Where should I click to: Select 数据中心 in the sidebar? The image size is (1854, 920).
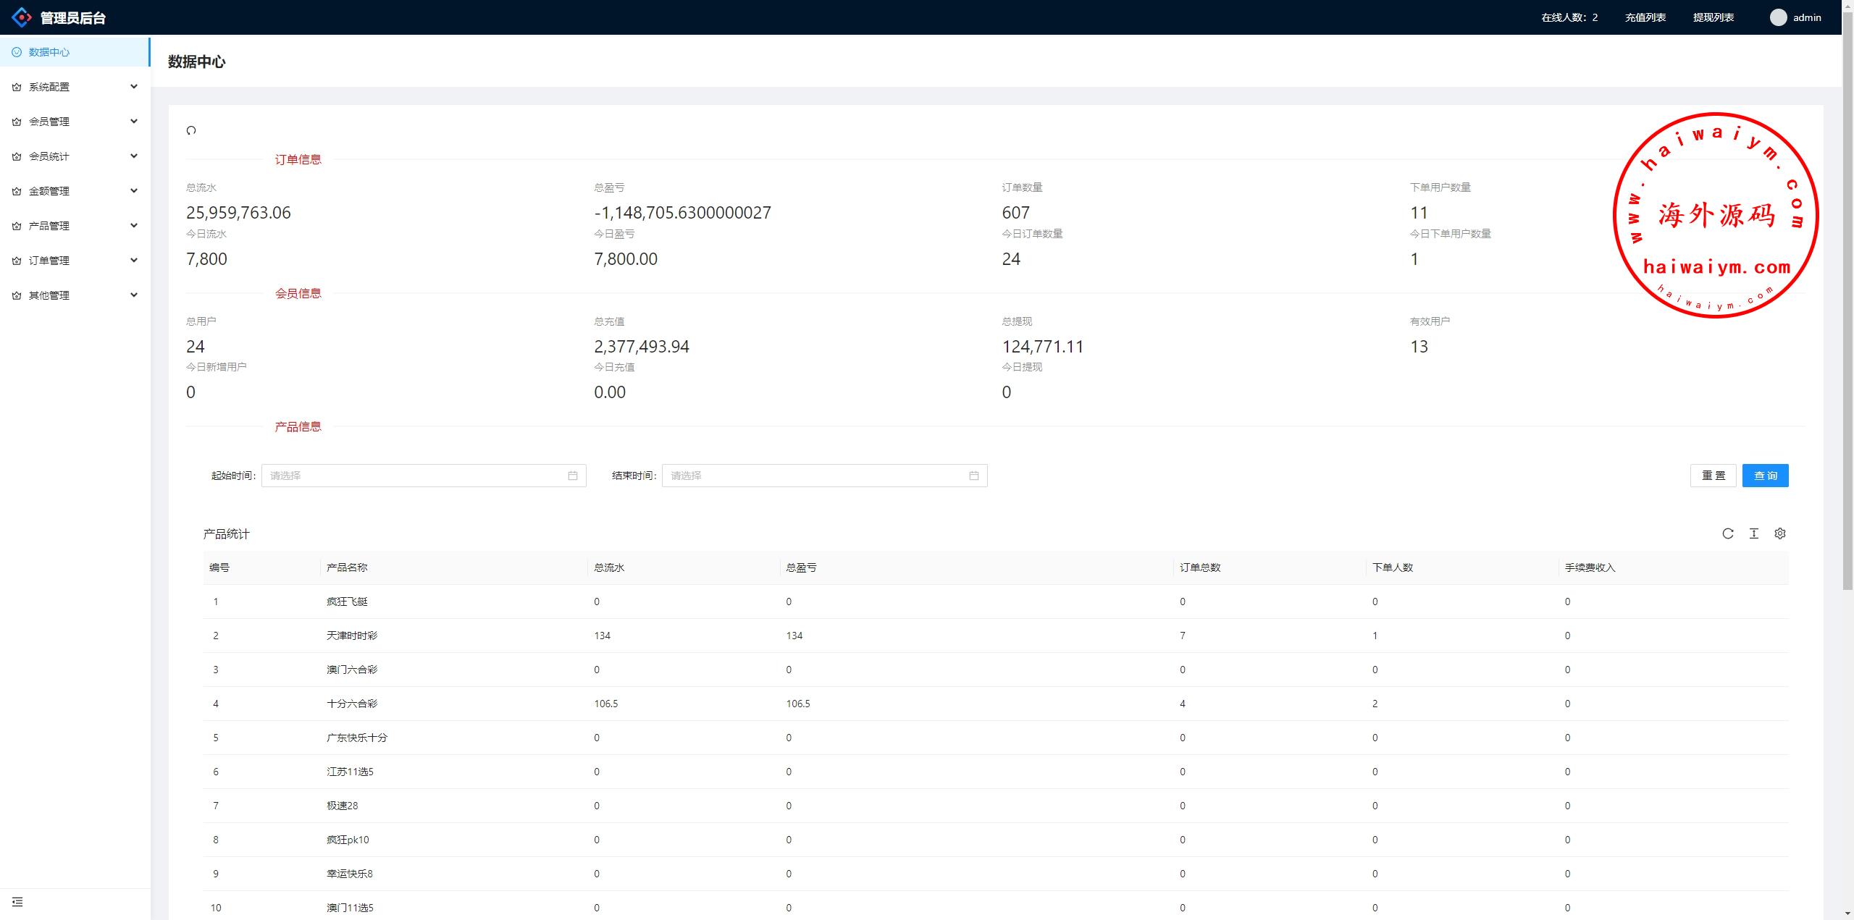(x=49, y=52)
